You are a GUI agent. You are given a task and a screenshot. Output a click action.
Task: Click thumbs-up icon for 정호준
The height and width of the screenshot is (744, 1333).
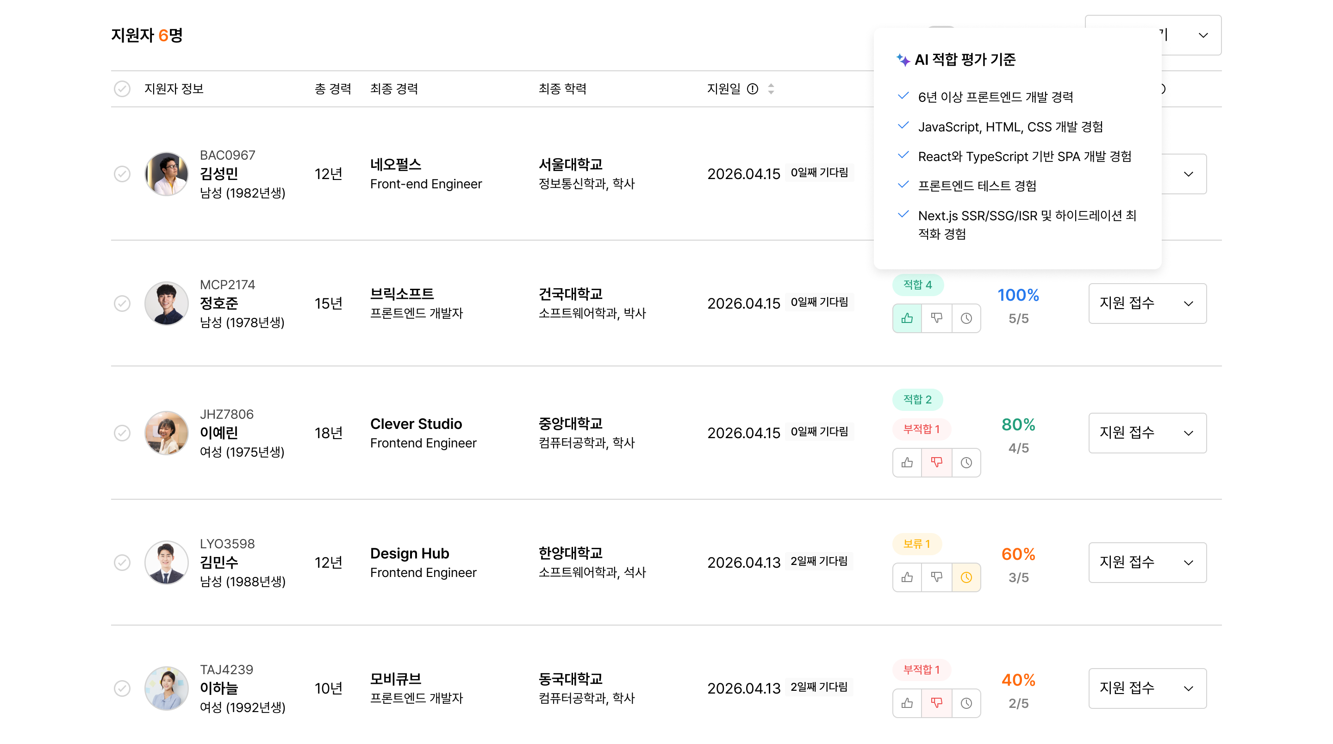pos(907,318)
